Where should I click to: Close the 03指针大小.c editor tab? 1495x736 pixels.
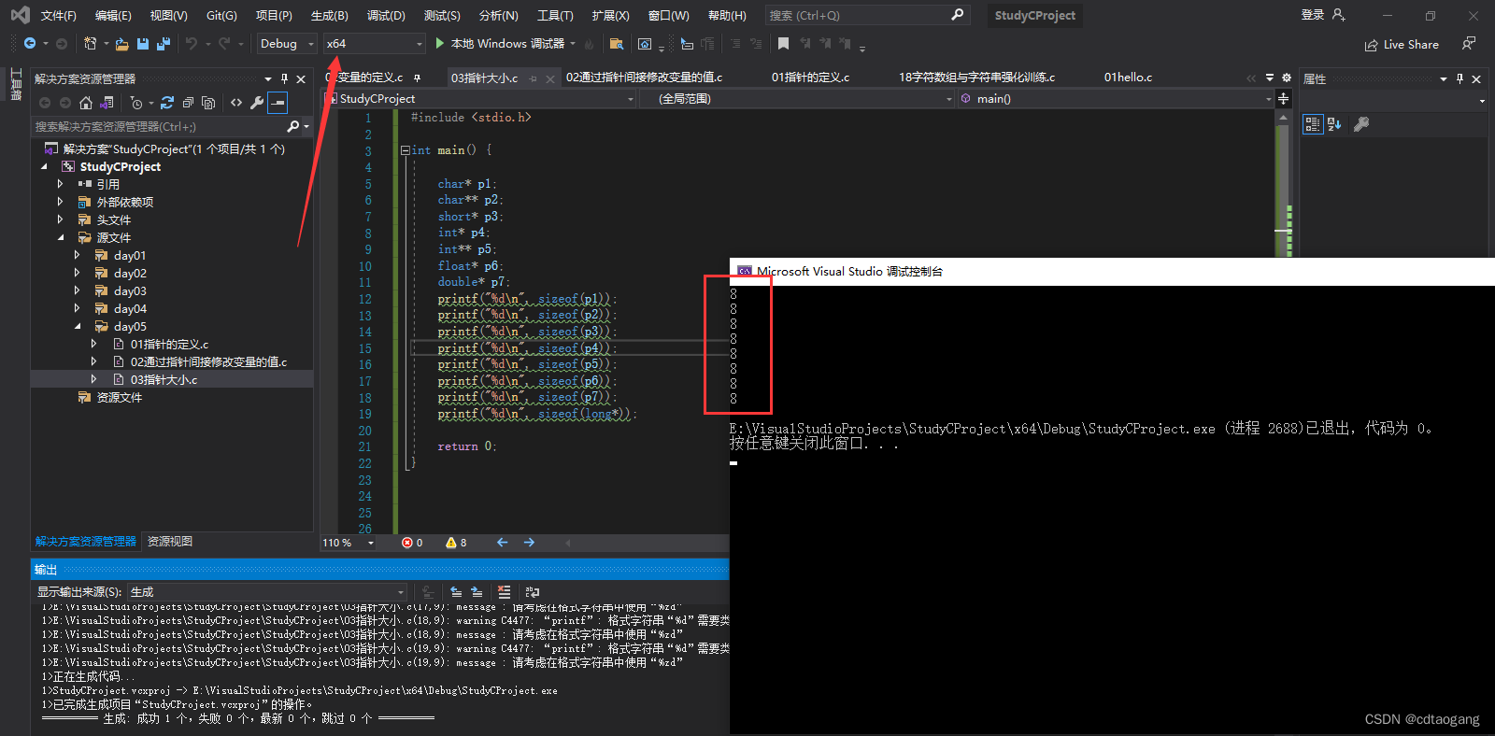550,78
